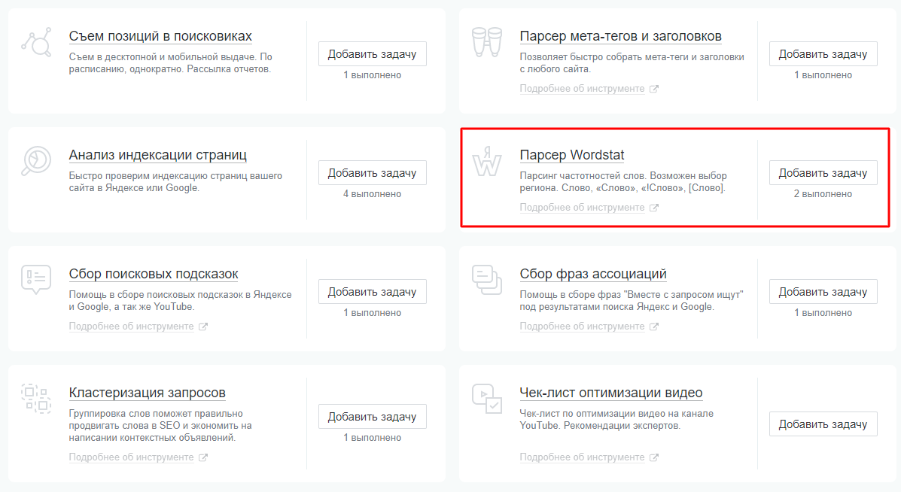Click description 'Быстро проверим индексацию страниц'
The height and width of the screenshot is (492, 901).
click(176, 182)
